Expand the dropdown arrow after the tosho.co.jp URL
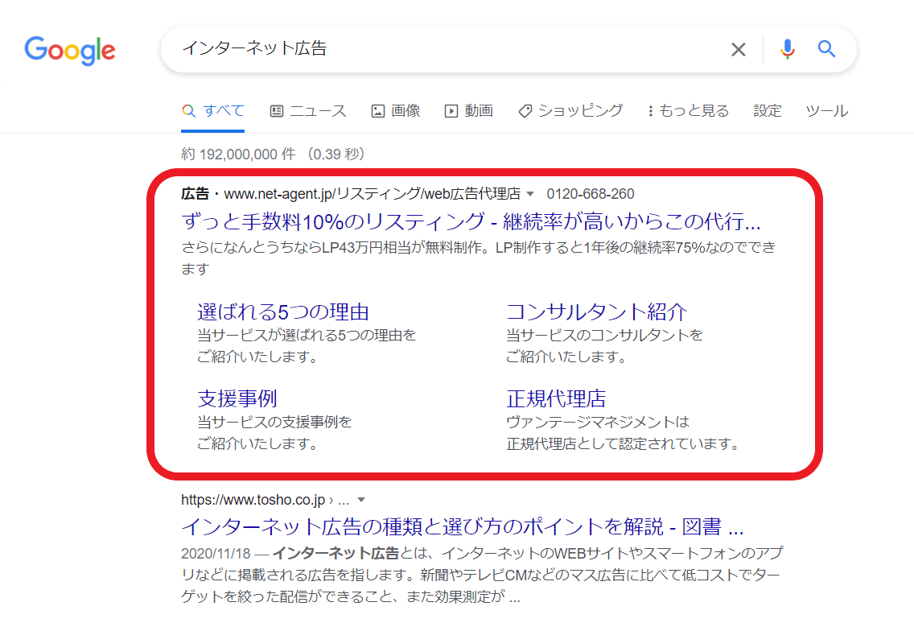Viewport: 914px width, 627px height. [361, 500]
